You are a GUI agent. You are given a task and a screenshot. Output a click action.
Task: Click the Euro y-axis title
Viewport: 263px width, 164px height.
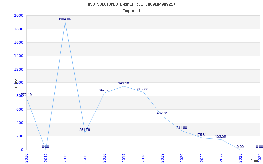[x=16, y=83]
